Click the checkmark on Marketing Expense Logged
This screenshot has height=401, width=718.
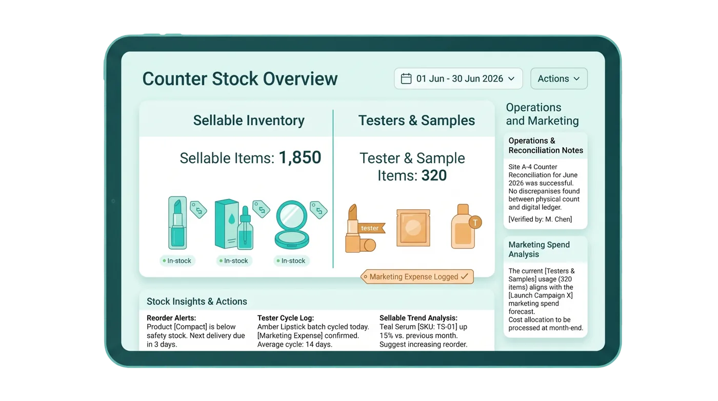point(465,276)
